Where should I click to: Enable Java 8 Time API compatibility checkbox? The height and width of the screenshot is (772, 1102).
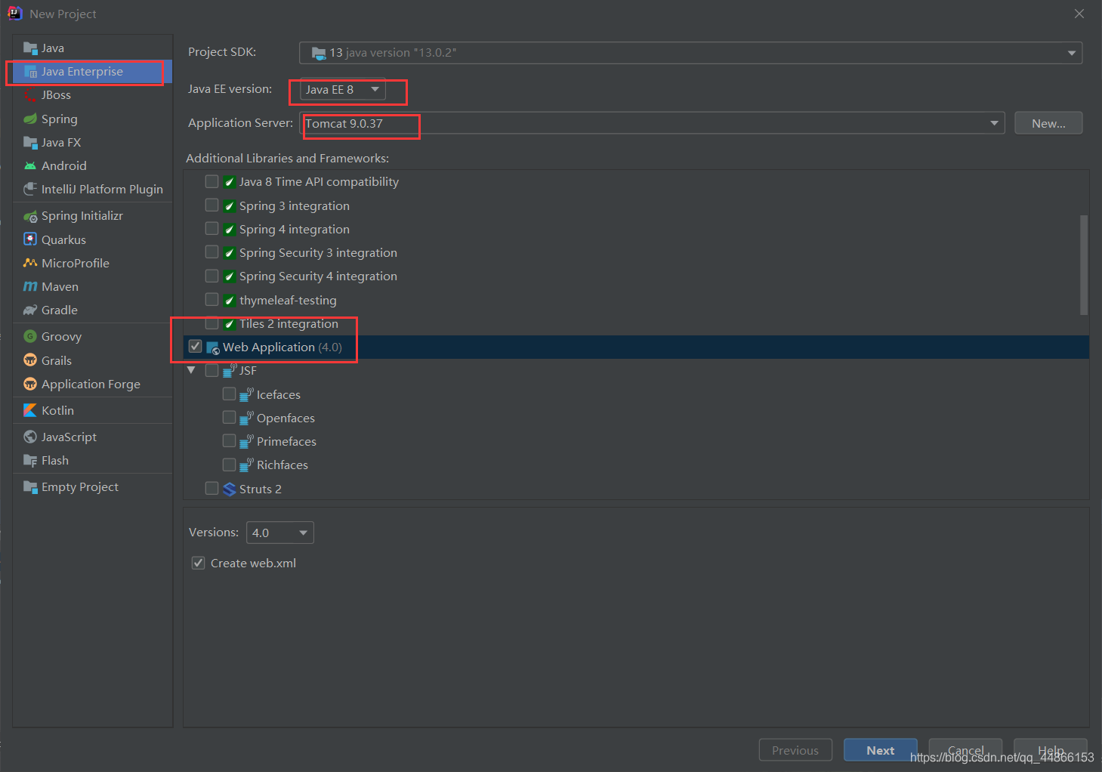click(211, 181)
